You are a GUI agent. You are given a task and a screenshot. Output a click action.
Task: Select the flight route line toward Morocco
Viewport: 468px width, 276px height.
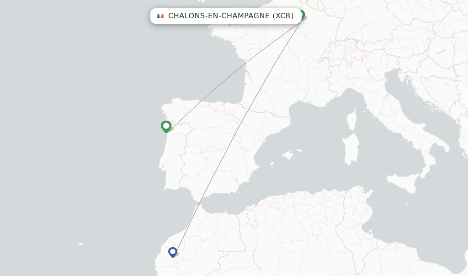tap(238, 133)
